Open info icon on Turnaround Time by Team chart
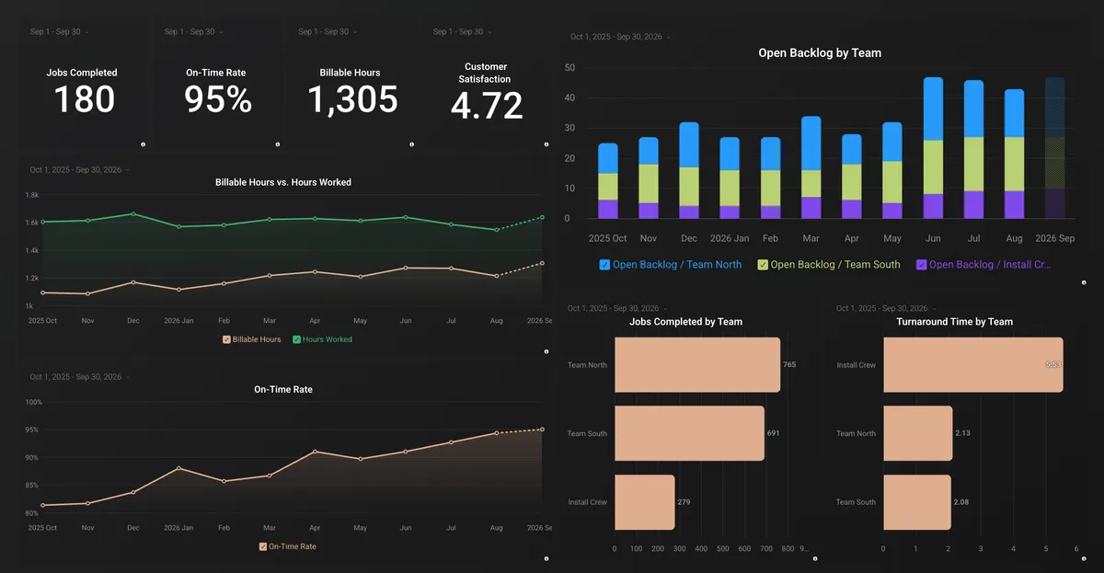 1084,558
